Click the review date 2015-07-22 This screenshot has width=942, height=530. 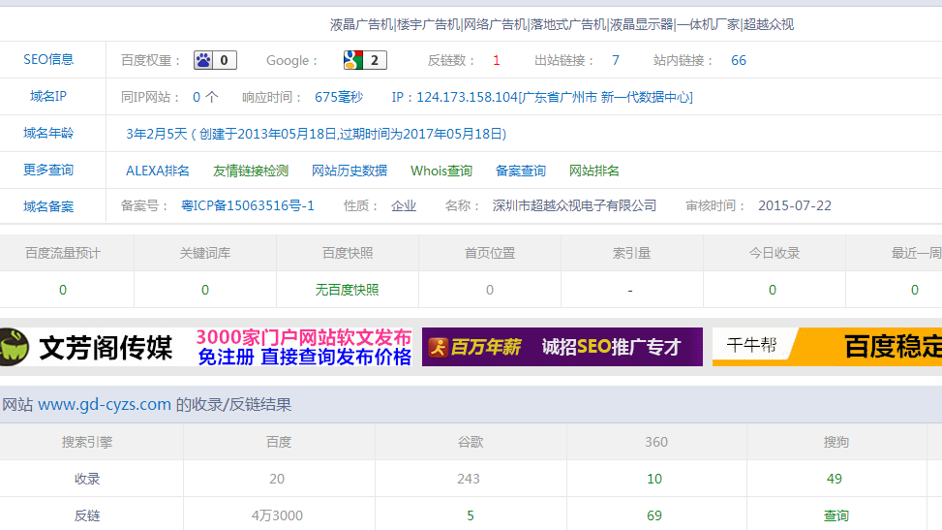coord(795,205)
